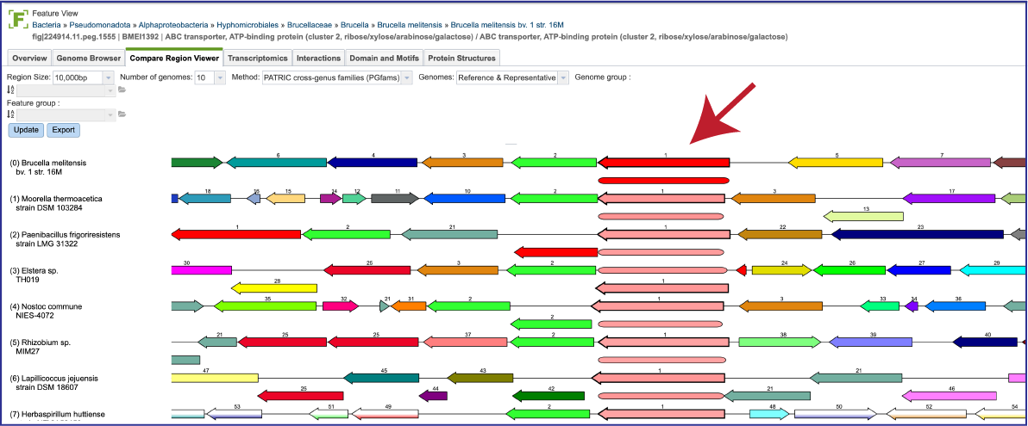Open the Number of genomes dropdown
Image resolution: width=1028 pixels, height=426 pixels.
coord(219,77)
